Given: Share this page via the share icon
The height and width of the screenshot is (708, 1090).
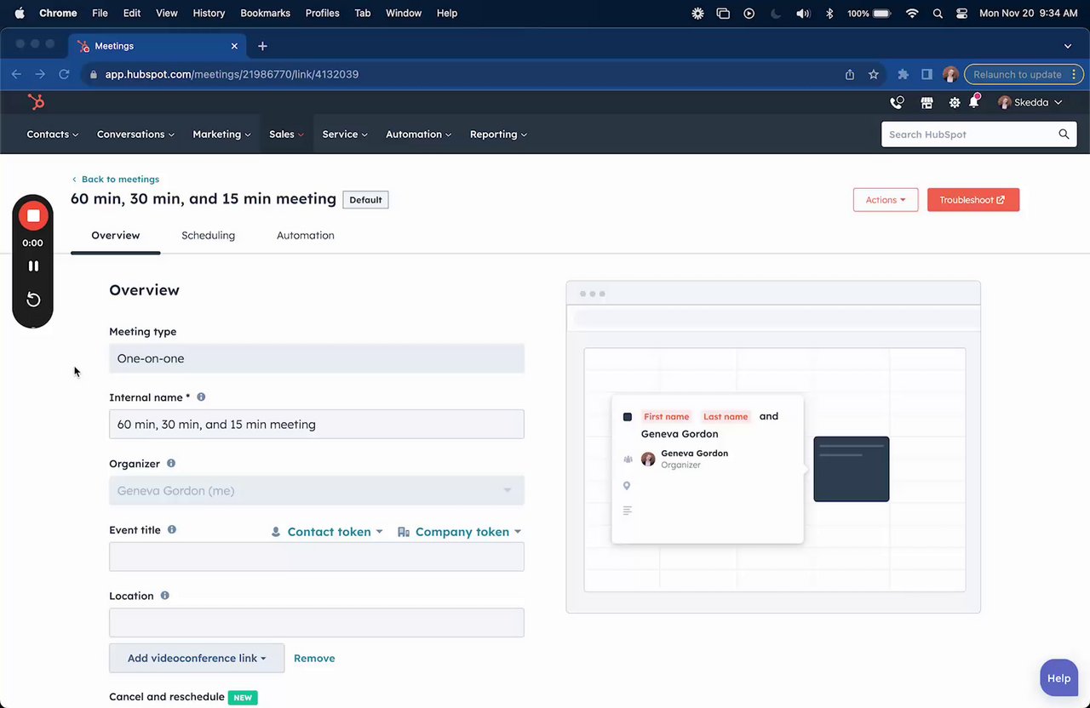Looking at the screenshot, I should pyautogui.click(x=850, y=74).
